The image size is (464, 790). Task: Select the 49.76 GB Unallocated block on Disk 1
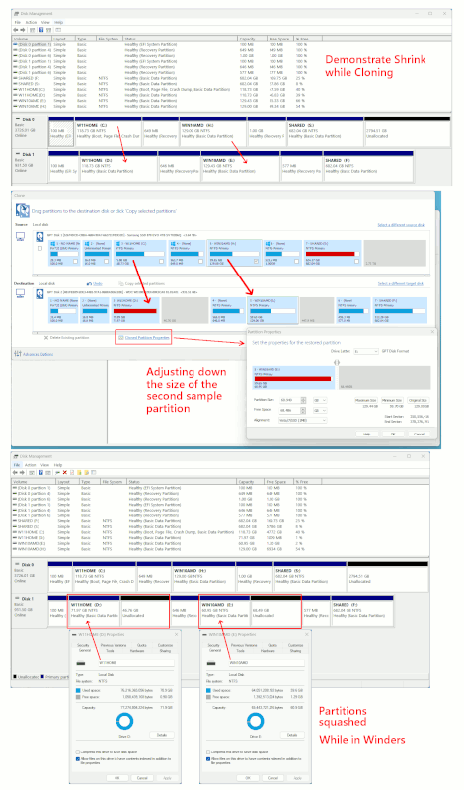pos(145,613)
